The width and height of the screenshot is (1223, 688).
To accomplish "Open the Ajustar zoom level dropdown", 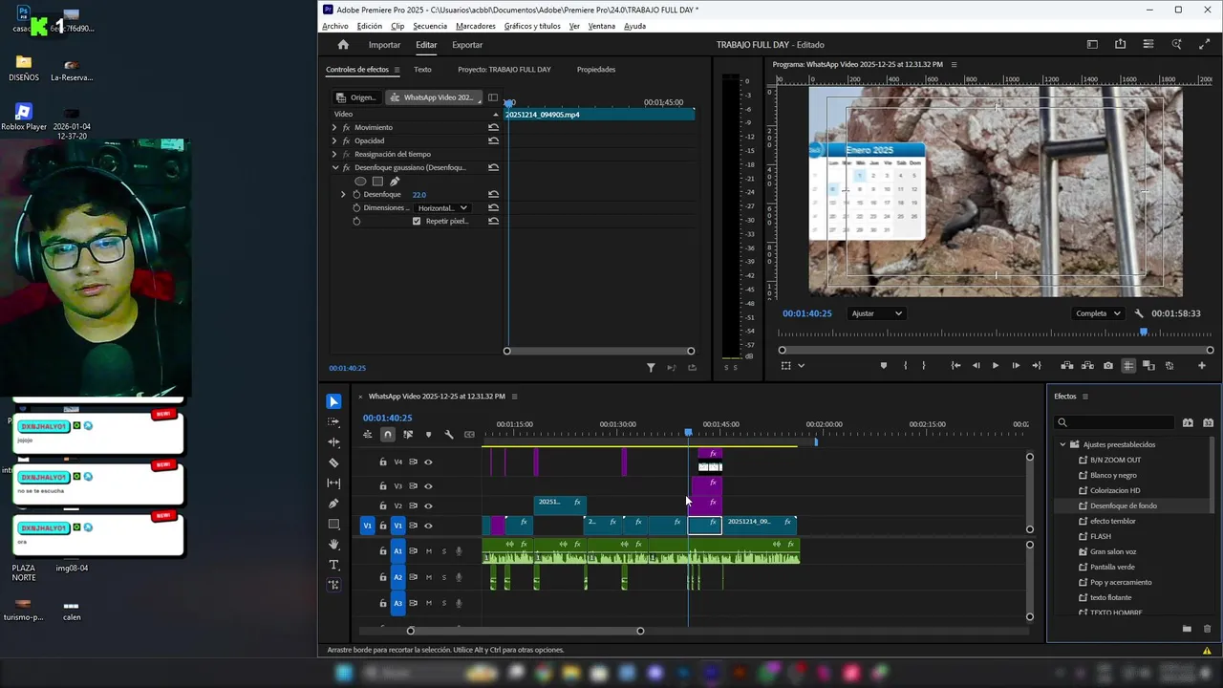I will click(876, 313).
